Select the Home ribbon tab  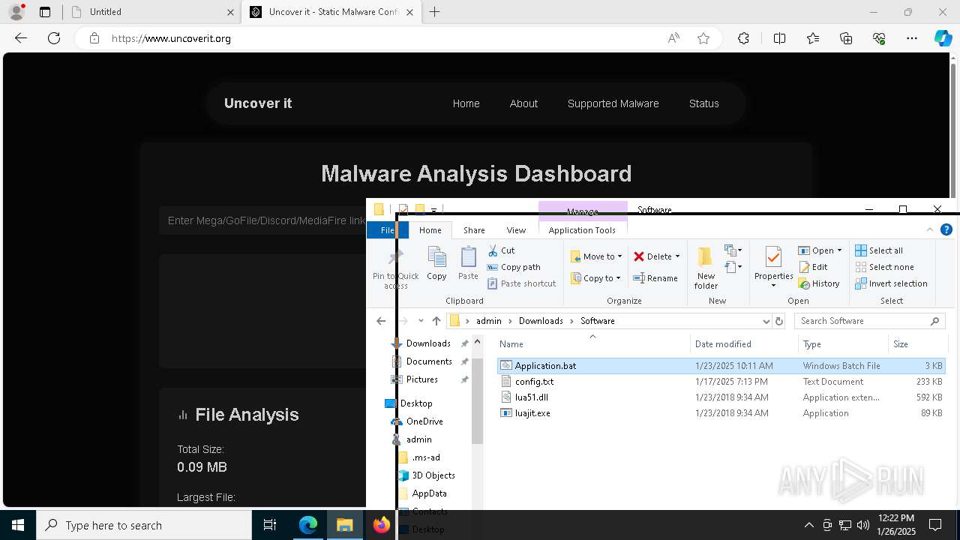[430, 230]
